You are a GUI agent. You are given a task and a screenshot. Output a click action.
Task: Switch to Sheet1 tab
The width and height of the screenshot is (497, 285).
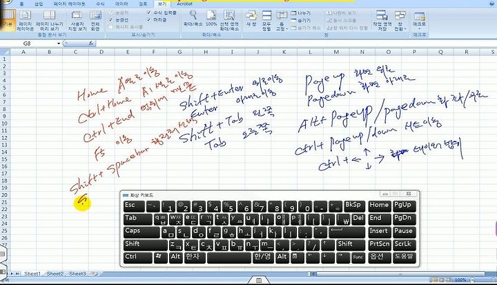(x=32, y=273)
